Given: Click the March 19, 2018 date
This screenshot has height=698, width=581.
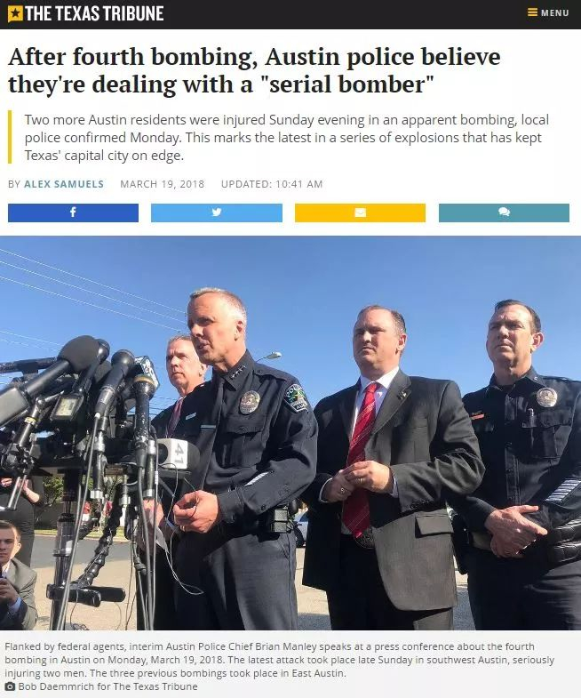Looking at the screenshot, I should (162, 184).
